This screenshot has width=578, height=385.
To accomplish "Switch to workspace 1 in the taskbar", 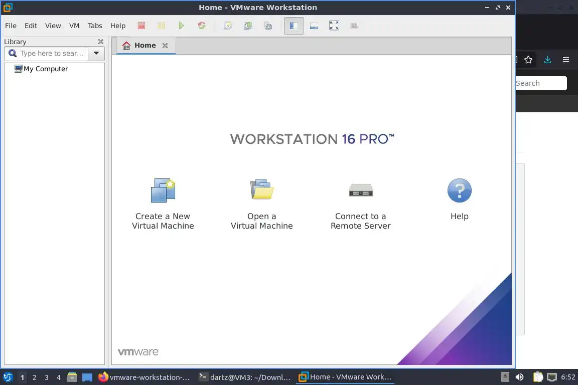I will click(22, 377).
